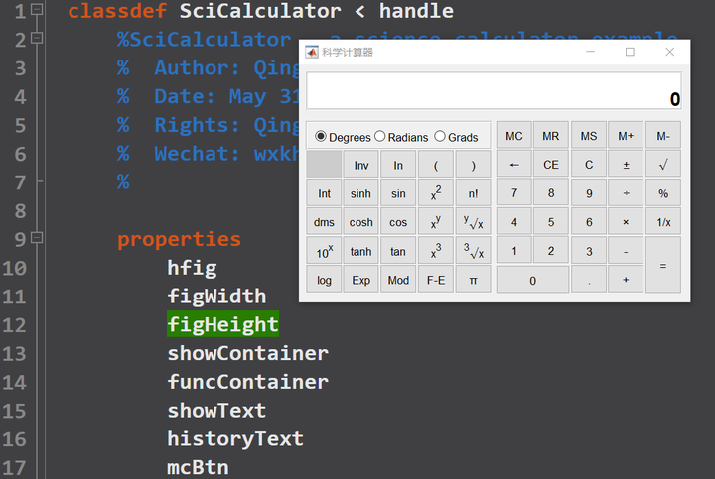This screenshot has height=479, width=715.
Task: Collapse the properties code section
Action: pyautogui.click(x=37, y=239)
